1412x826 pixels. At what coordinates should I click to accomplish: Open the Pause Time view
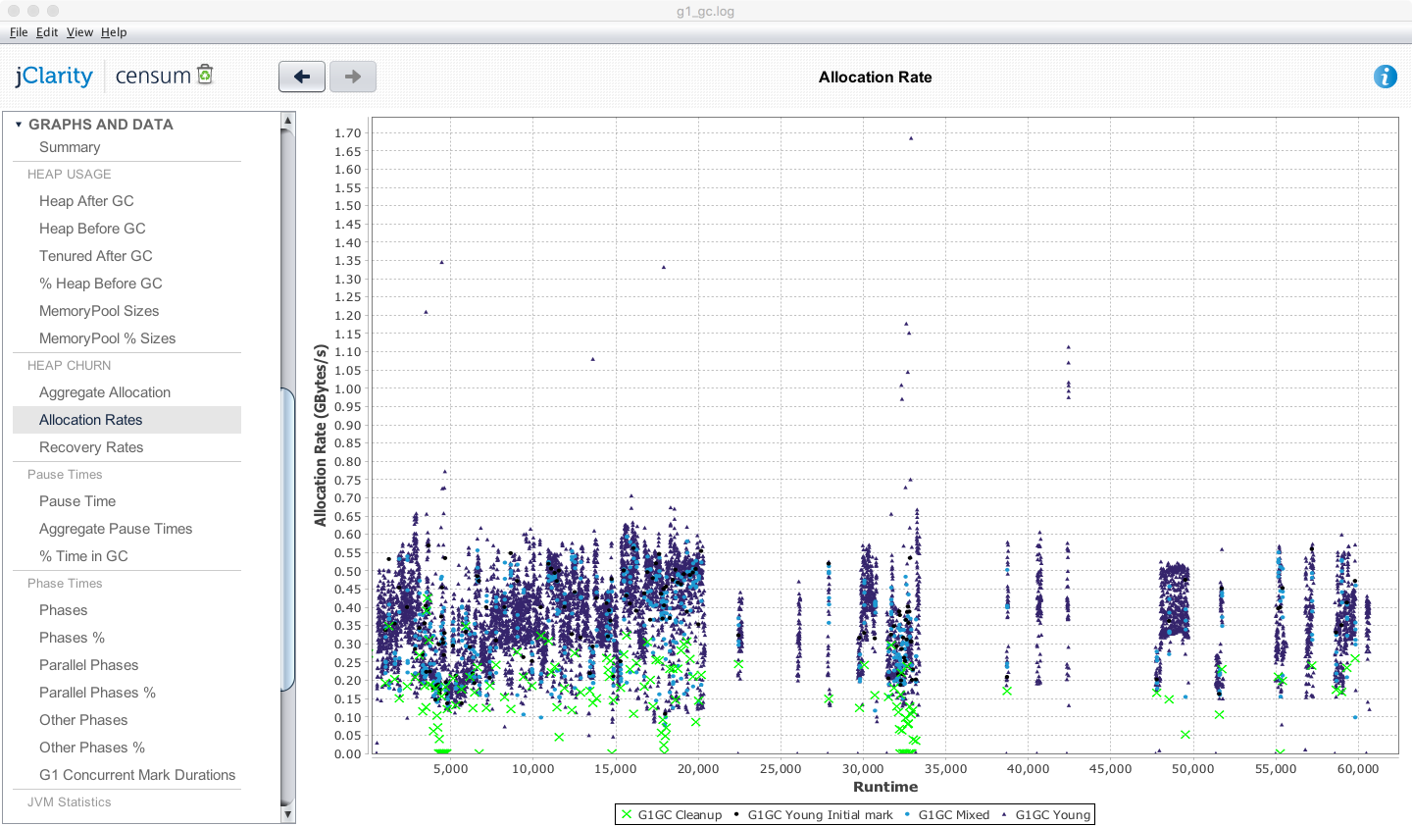(77, 501)
